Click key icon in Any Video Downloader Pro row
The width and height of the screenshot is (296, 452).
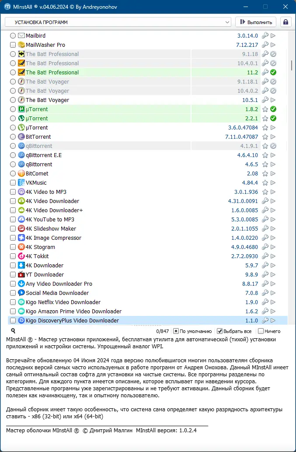[x=265, y=284]
